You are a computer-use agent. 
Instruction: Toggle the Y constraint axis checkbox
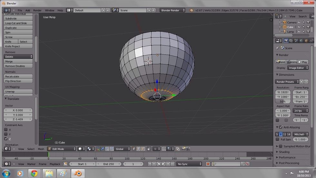(6, 134)
